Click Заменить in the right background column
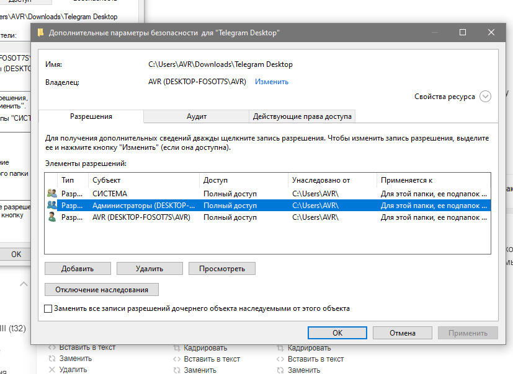513x374 pixels. coord(304,370)
